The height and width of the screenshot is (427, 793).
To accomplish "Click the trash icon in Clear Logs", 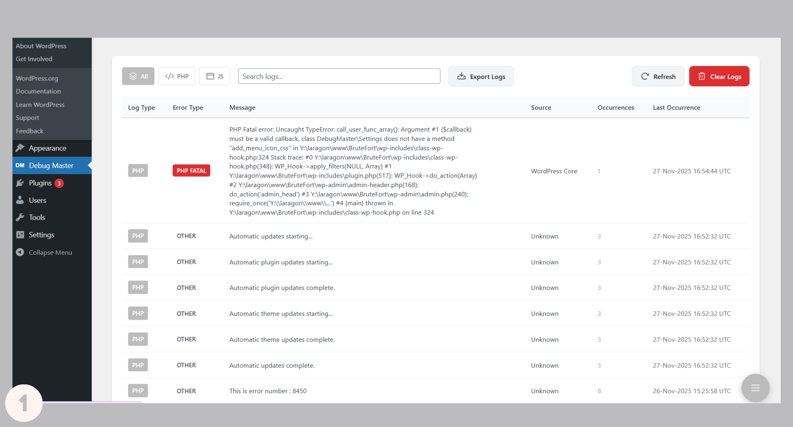I will tap(702, 76).
